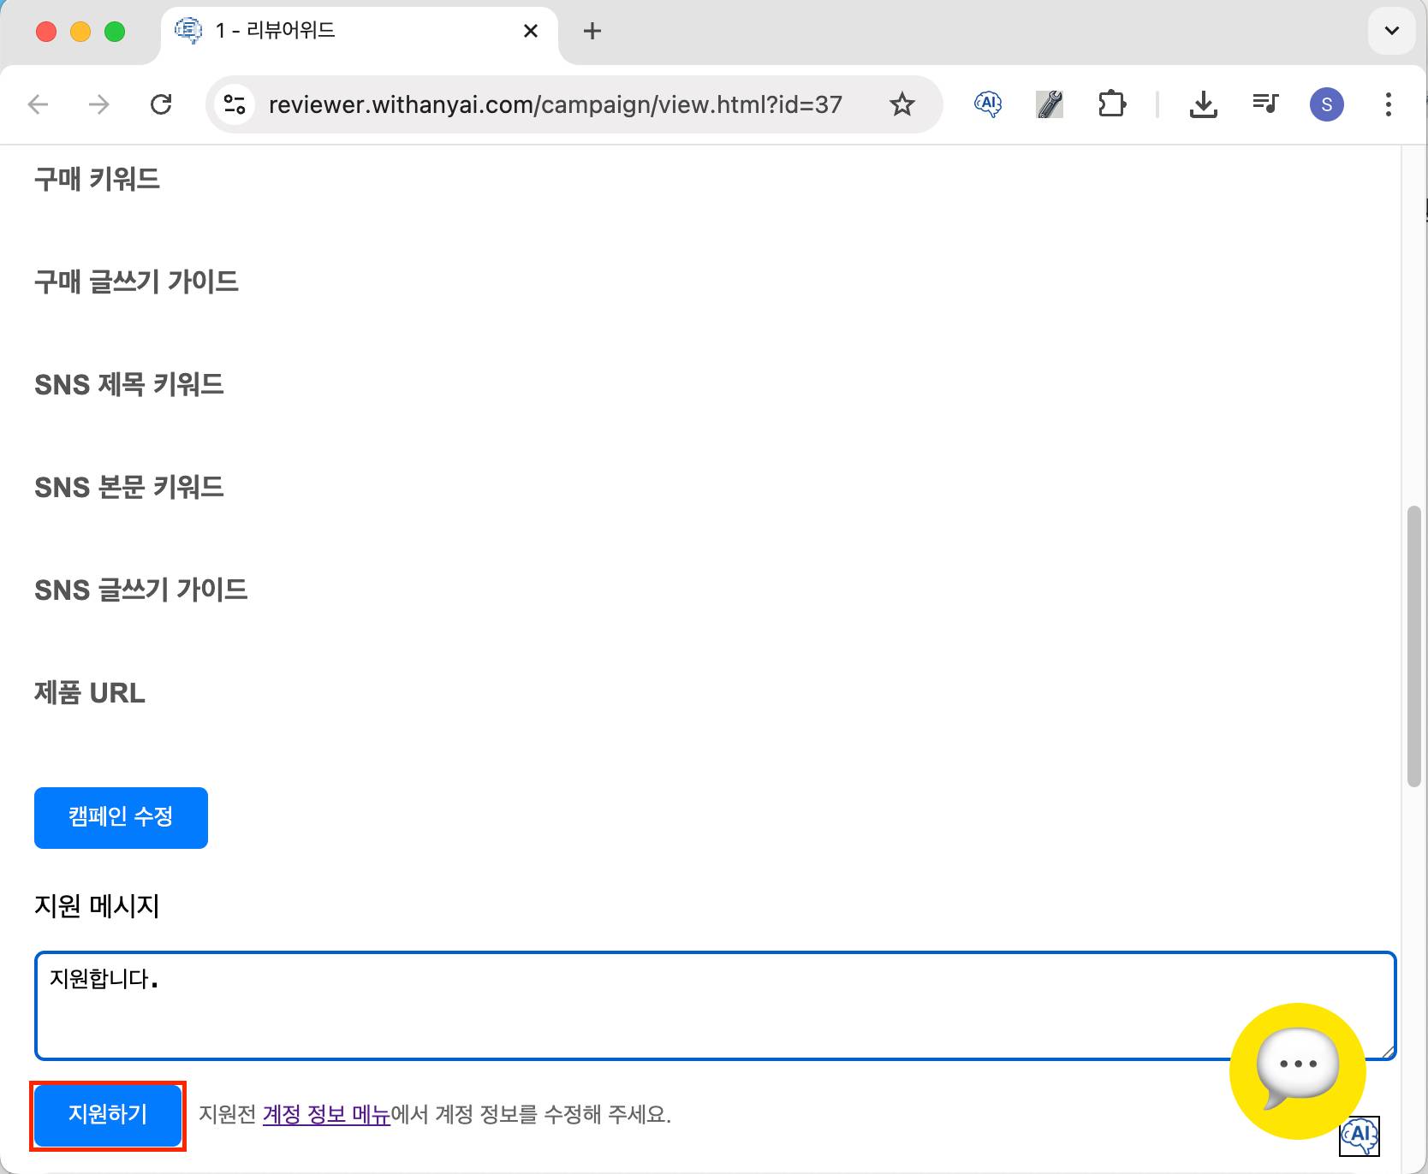The width and height of the screenshot is (1428, 1174).
Task: Open Chrome three-dot menu
Action: coord(1388,104)
